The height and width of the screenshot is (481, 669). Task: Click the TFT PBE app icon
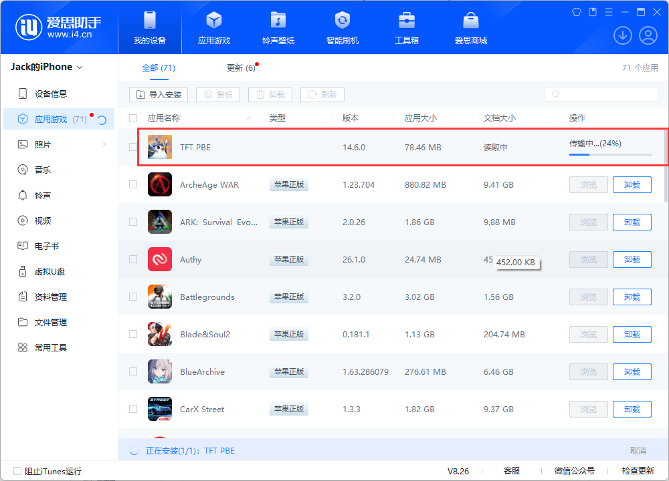(x=160, y=147)
